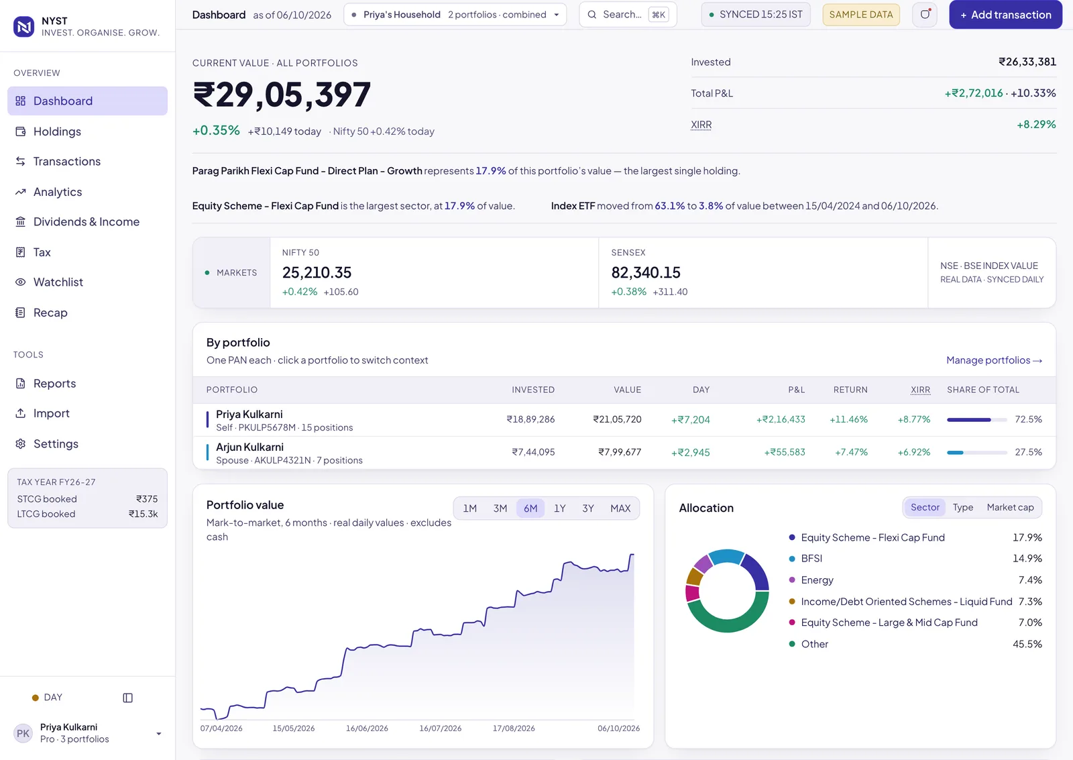
Task: Open notifications icon in top bar
Action: point(925,15)
